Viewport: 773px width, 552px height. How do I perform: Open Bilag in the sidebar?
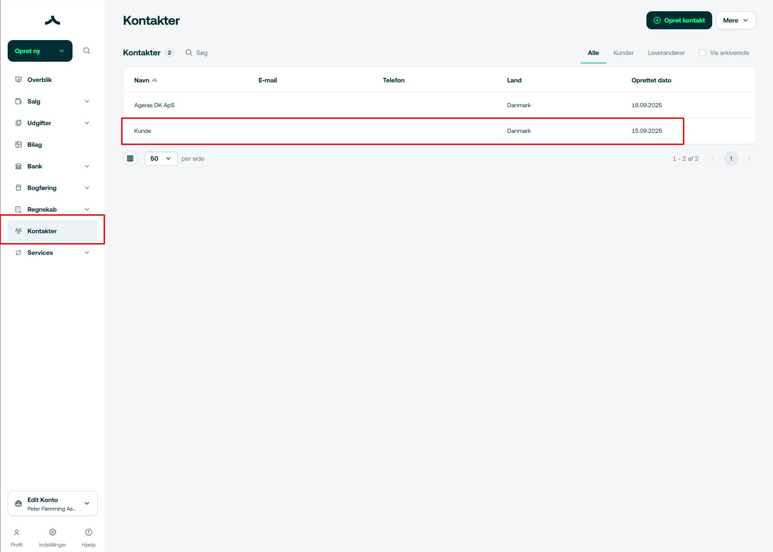(x=35, y=145)
